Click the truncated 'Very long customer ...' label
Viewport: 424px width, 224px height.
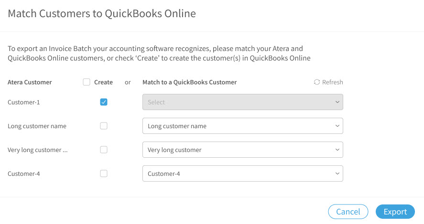coord(38,150)
